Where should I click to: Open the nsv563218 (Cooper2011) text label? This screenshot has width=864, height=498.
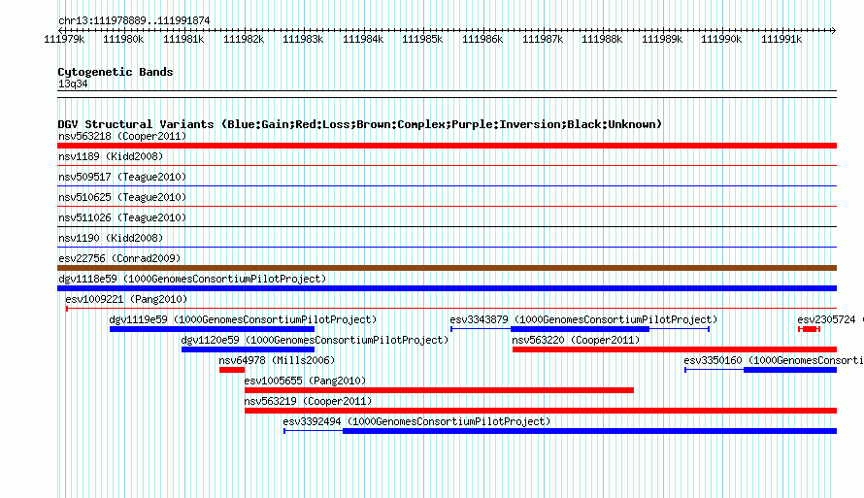(122, 136)
